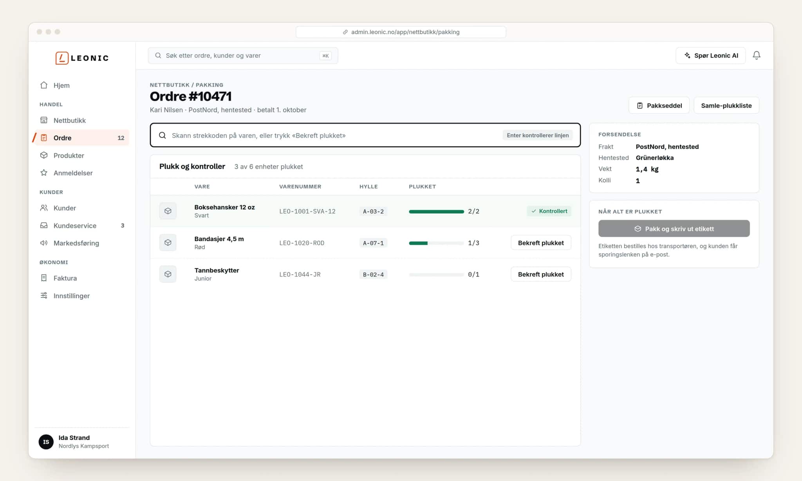Confirm picked for Bandasjer 4,5 m
Image resolution: width=802 pixels, height=481 pixels.
tap(541, 243)
